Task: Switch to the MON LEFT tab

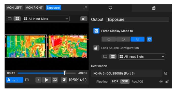Action: click(14, 8)
